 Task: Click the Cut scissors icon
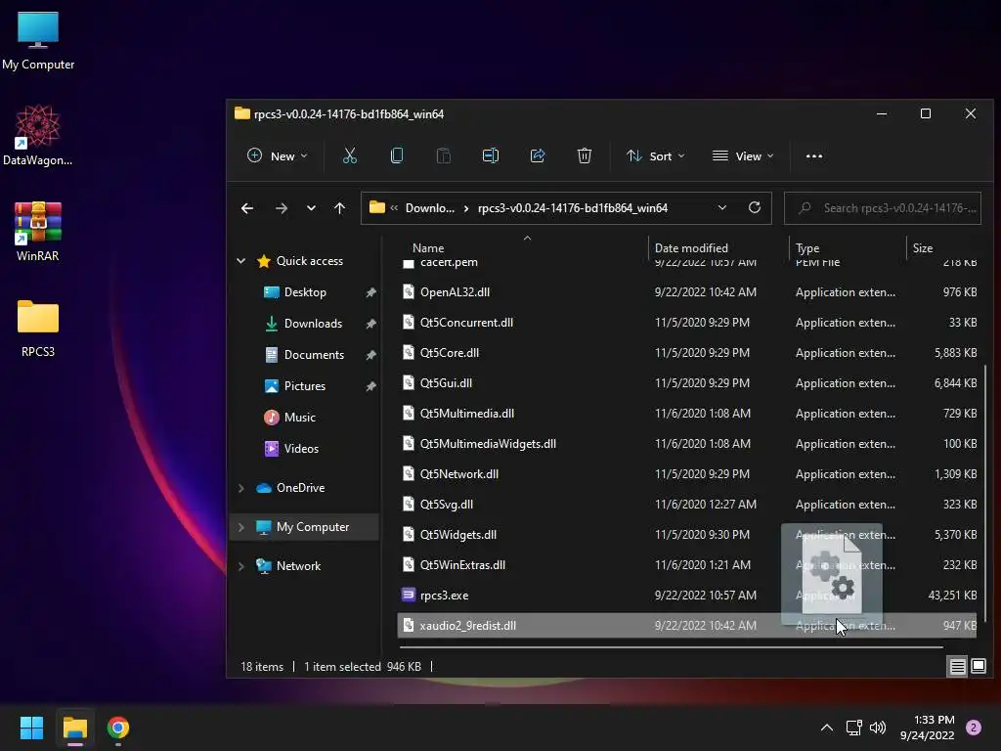[350, 155]
